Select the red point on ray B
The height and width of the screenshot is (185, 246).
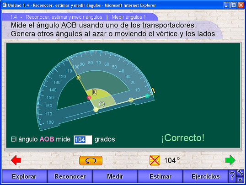point(89,98)
